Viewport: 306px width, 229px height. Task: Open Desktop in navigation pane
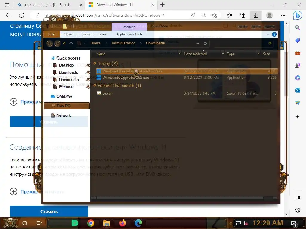[66, 65]
